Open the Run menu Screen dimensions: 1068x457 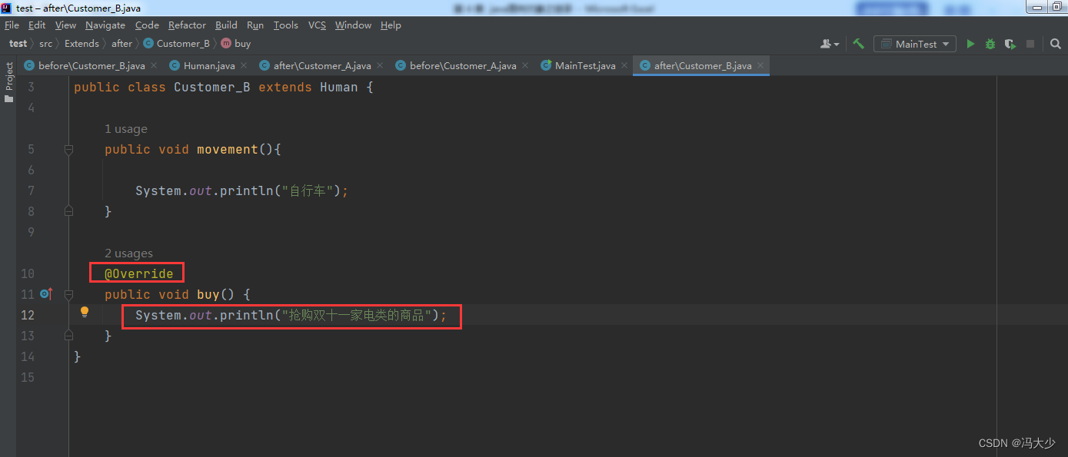coord(255,25)
